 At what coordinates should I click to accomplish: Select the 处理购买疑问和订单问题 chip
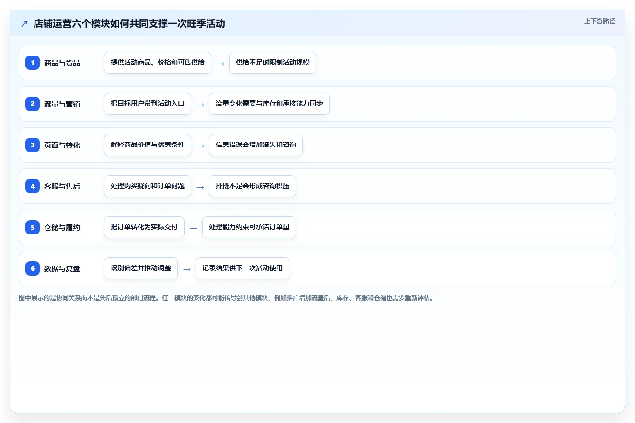click(x=148, y=186)
